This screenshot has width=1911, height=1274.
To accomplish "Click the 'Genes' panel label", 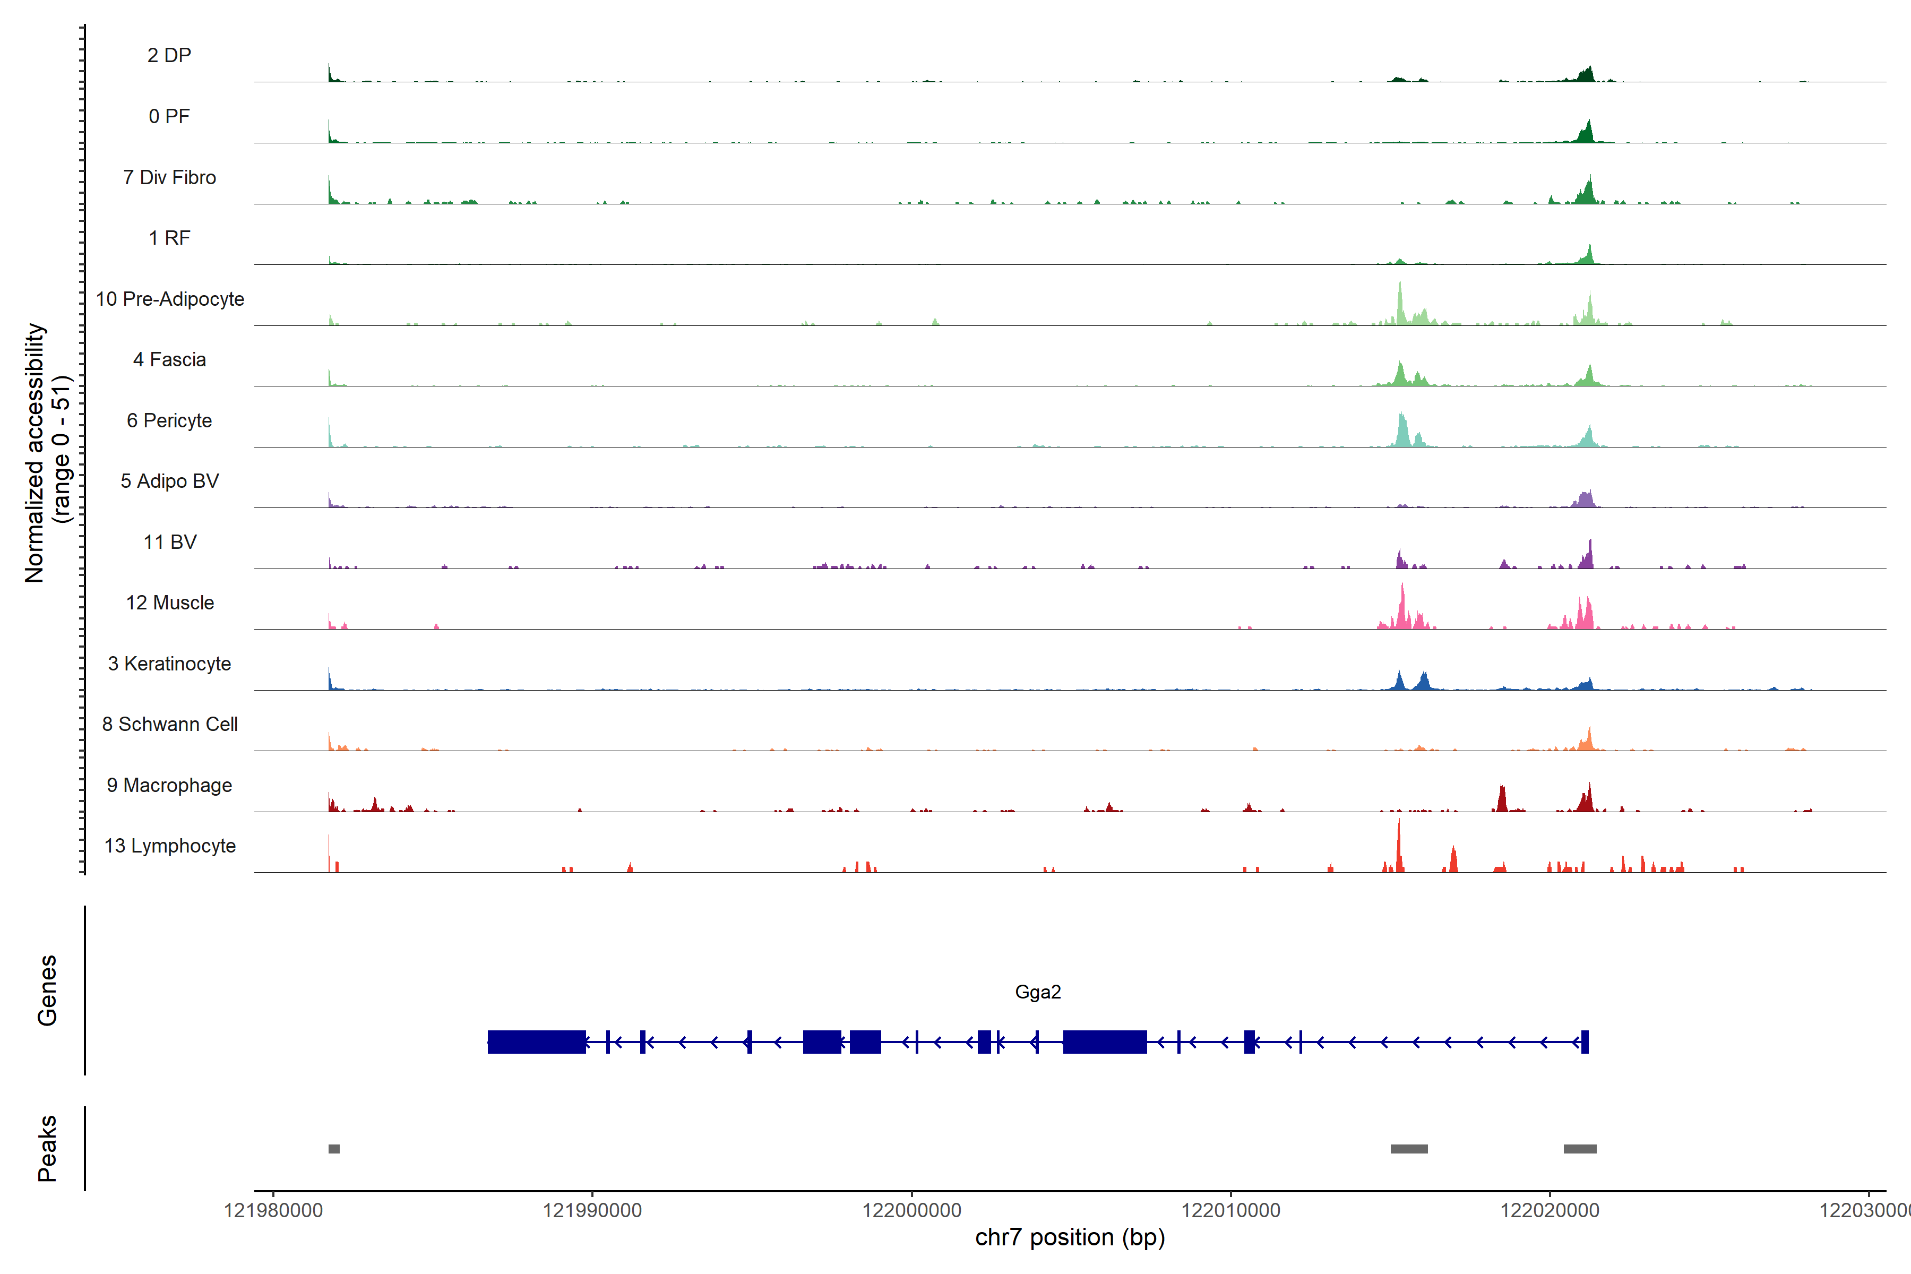I will coord(47,989).
